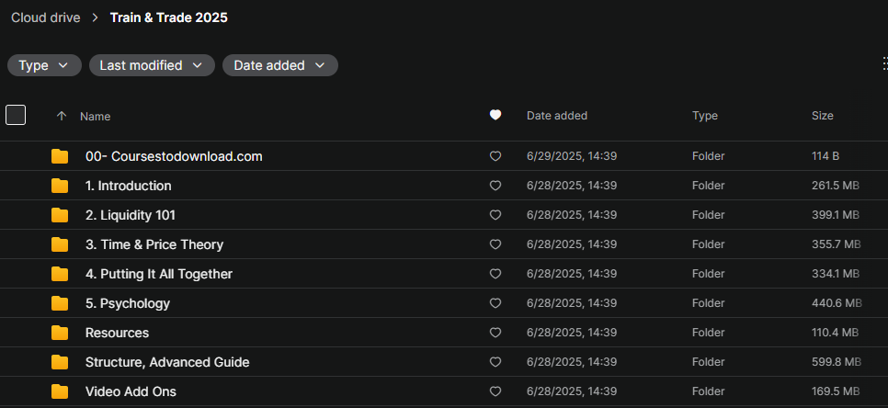
Task: Open the Date added filter dropdown
Action: [x=280, y=65]
